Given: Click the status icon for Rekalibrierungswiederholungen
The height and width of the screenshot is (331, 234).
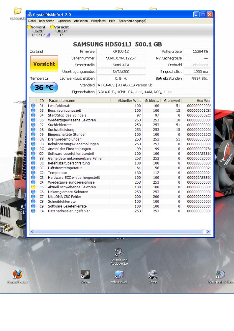Looking at the screenshot, I should (x=33, y=144).
